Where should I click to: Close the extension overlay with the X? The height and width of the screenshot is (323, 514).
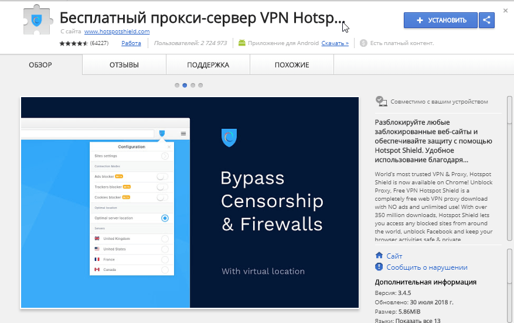click(505, 11)
